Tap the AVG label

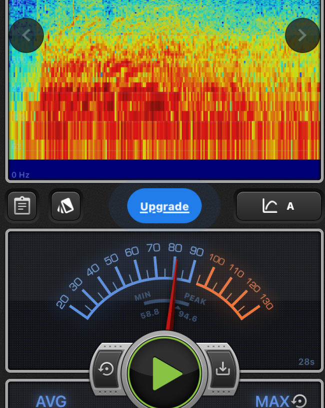(51, 401)
